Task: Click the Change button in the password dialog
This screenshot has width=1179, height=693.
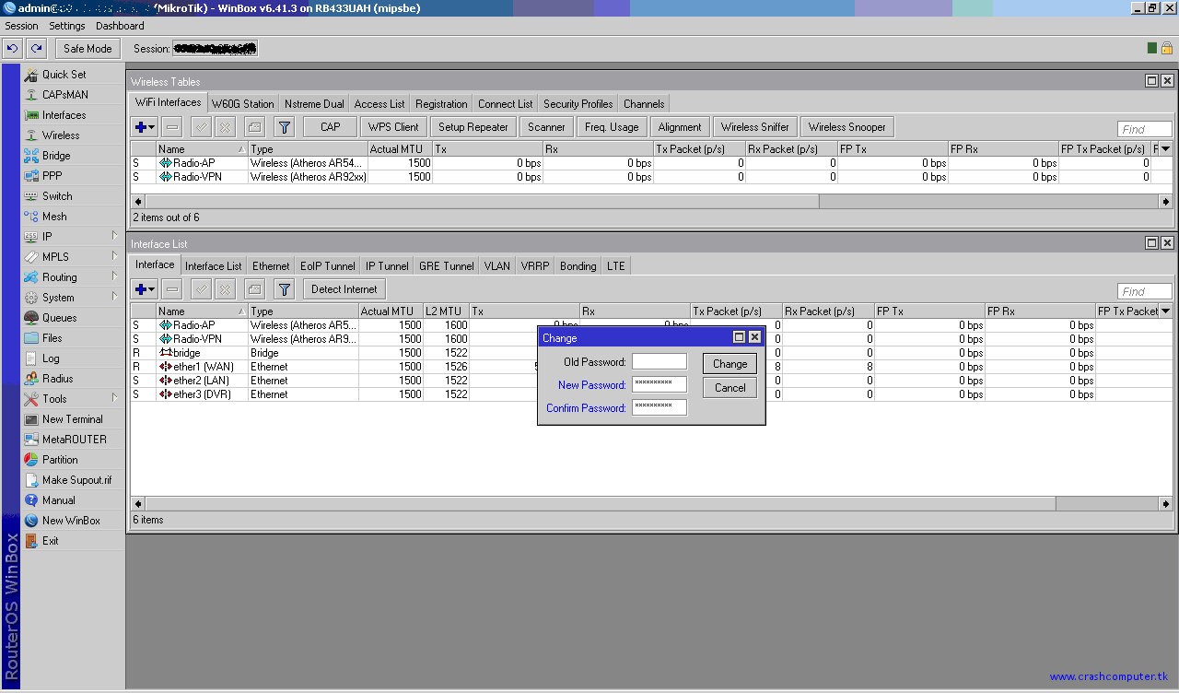Action: 730,364
